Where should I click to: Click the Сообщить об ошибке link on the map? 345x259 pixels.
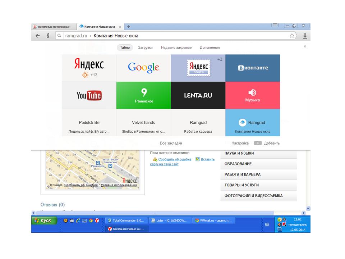point(81,185)
